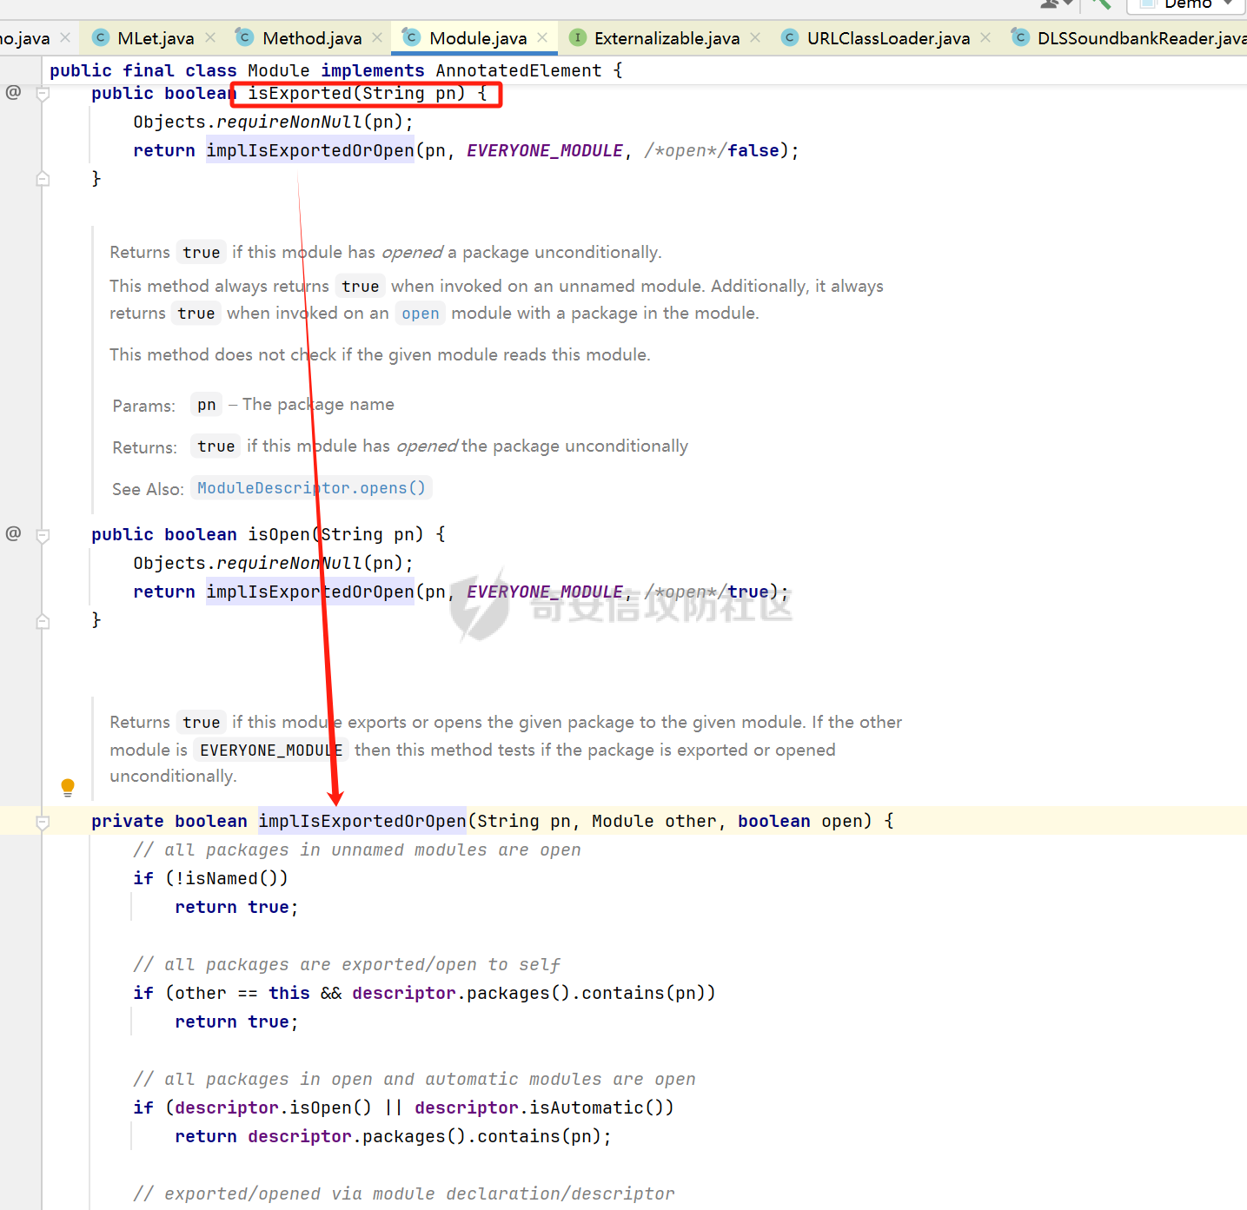Collapse the isOpen method via fold marker
Screen dimensions: 1247x1210
(43, 535)
